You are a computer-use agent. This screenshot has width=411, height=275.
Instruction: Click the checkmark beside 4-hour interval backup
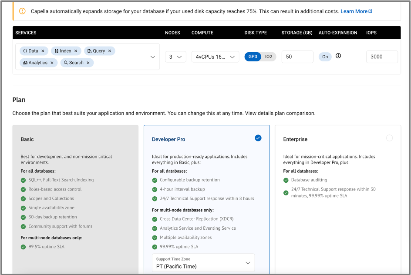click(155, 189)
